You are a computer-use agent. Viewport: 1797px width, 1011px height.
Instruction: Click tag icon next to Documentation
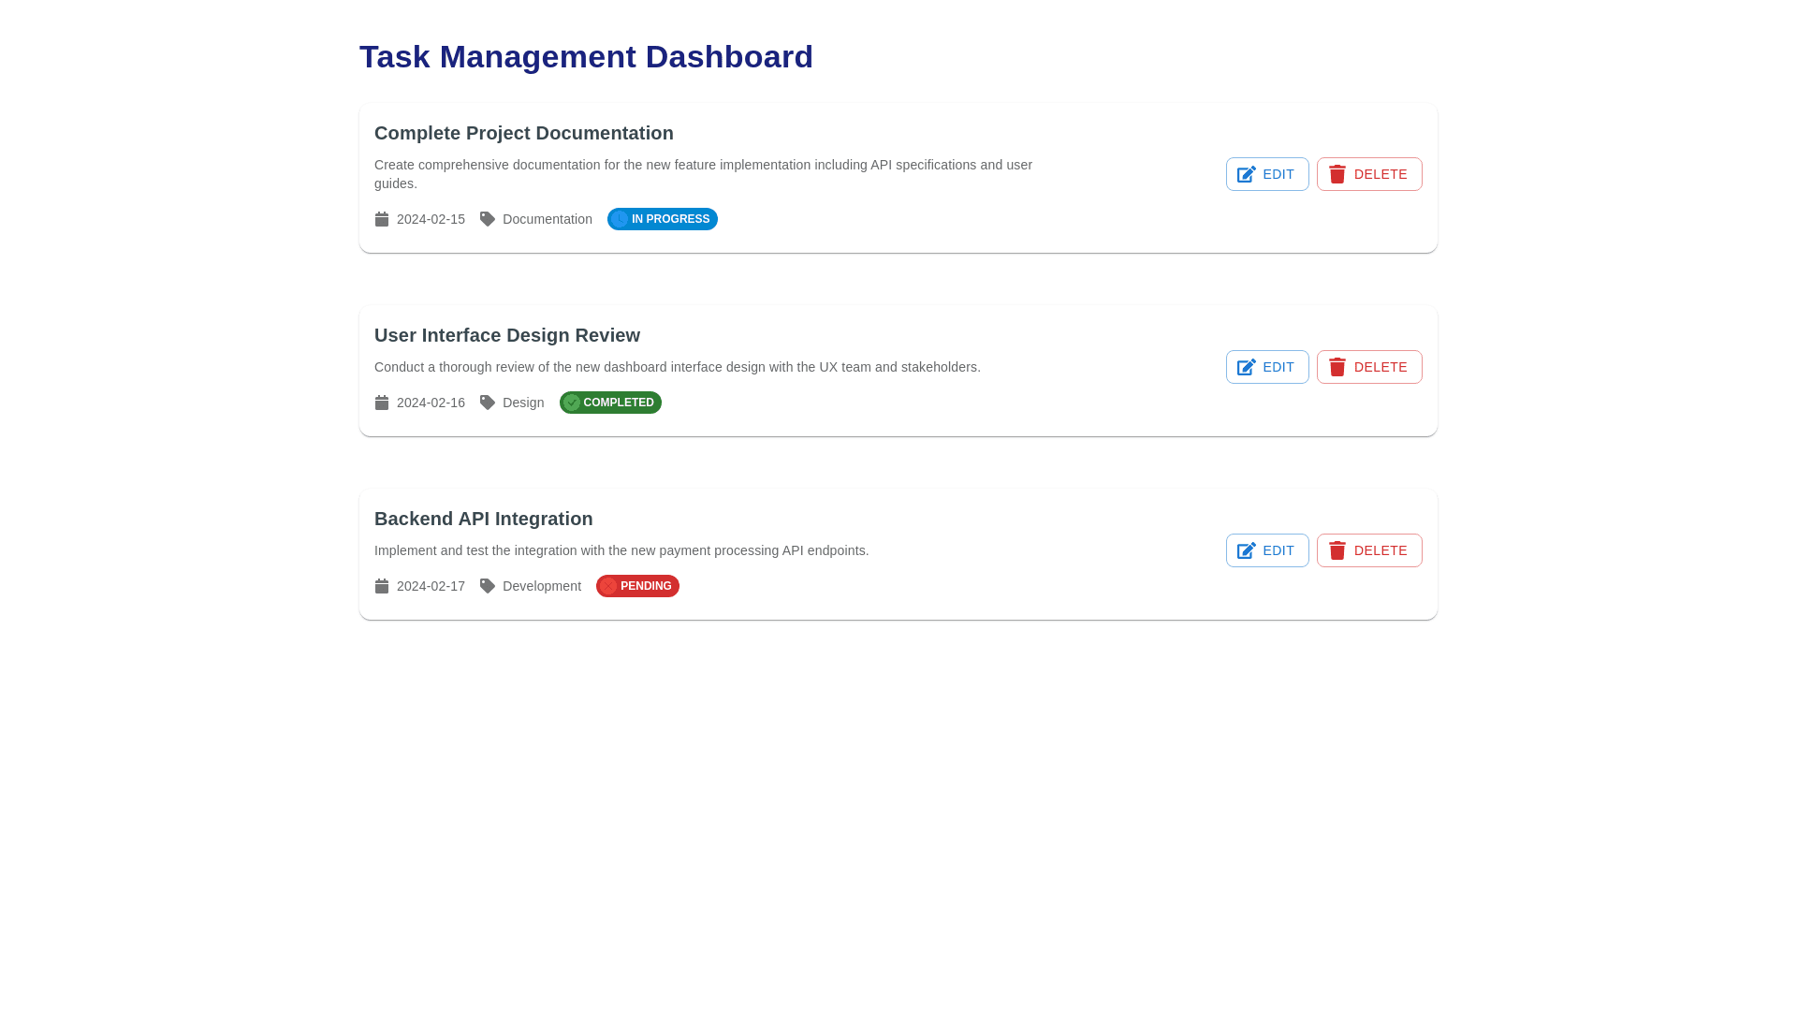pyautogui.click(x=488, y=219)
